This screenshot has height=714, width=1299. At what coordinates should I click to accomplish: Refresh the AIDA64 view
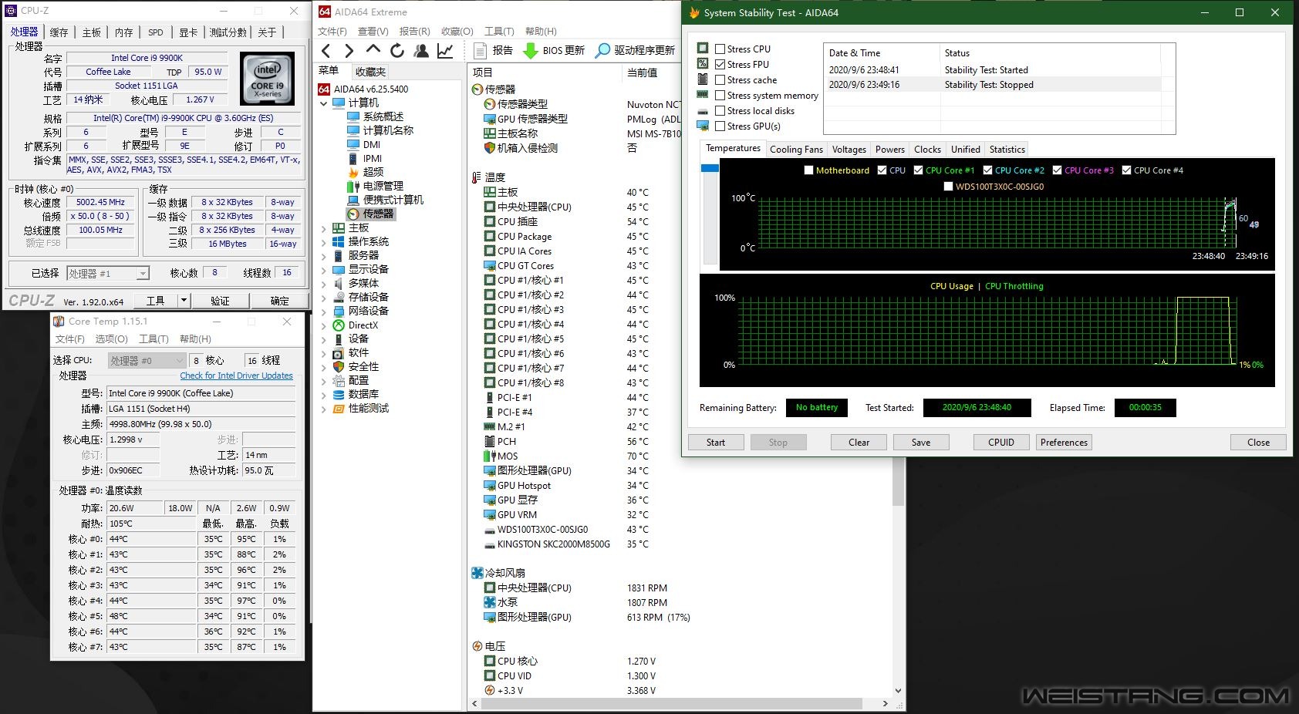397,51
